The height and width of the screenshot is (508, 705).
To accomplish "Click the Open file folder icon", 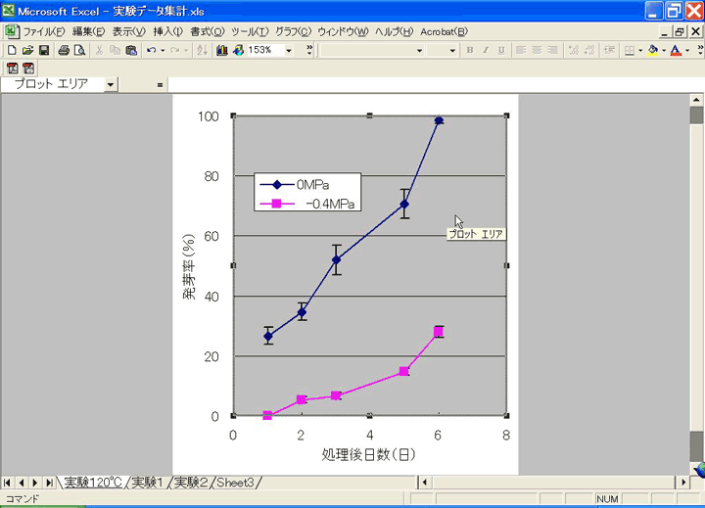I will [x=27, y=50].
